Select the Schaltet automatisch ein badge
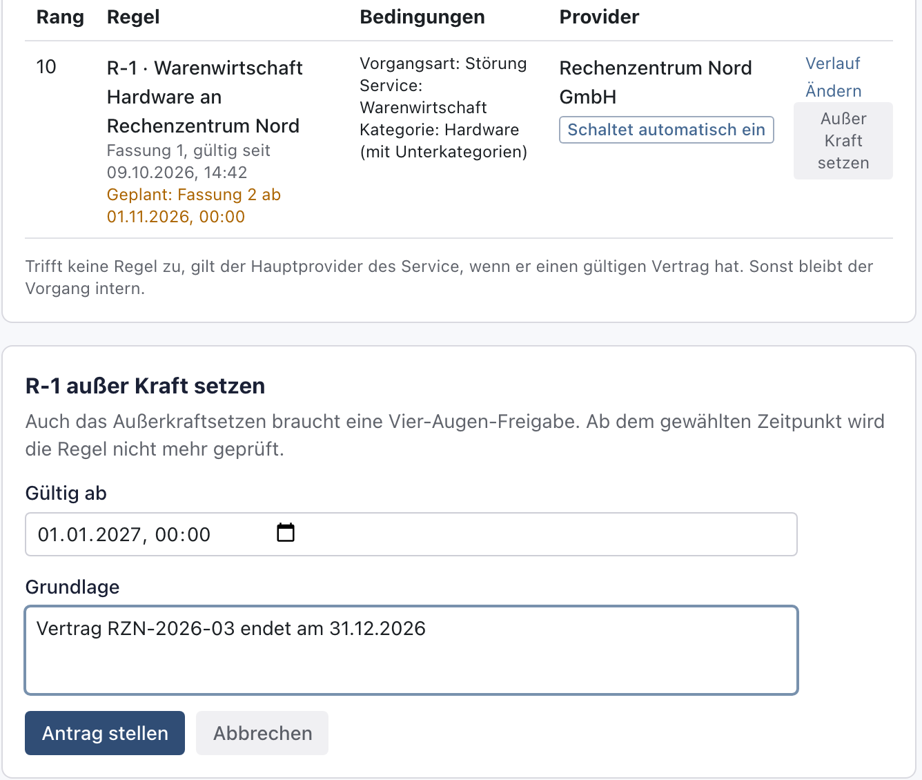Viewport: 922px width, 780px height. click(667, 130)
